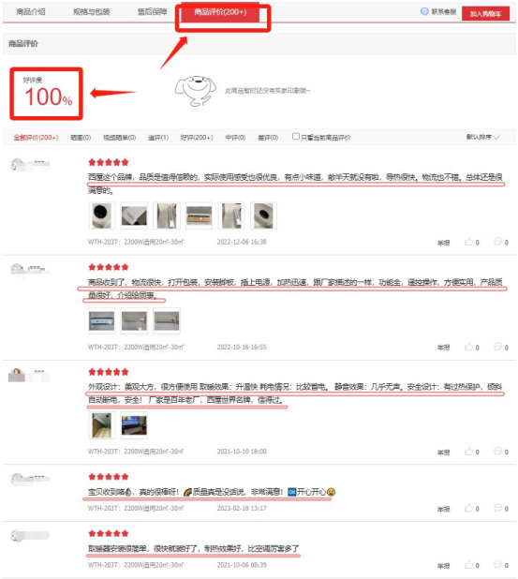The width and height of the screenshot is (518, 579).
Task: Filter reviews by 好评(200+)
Action: pyautogui.click(x=197, y=138)
